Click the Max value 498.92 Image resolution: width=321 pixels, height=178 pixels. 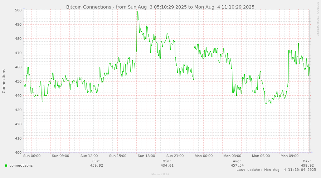(x=307, y=166)
